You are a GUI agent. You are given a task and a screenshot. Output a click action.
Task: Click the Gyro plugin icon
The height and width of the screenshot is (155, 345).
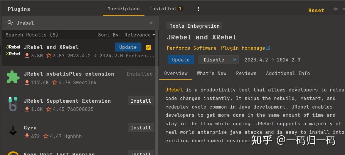[13, 131]
